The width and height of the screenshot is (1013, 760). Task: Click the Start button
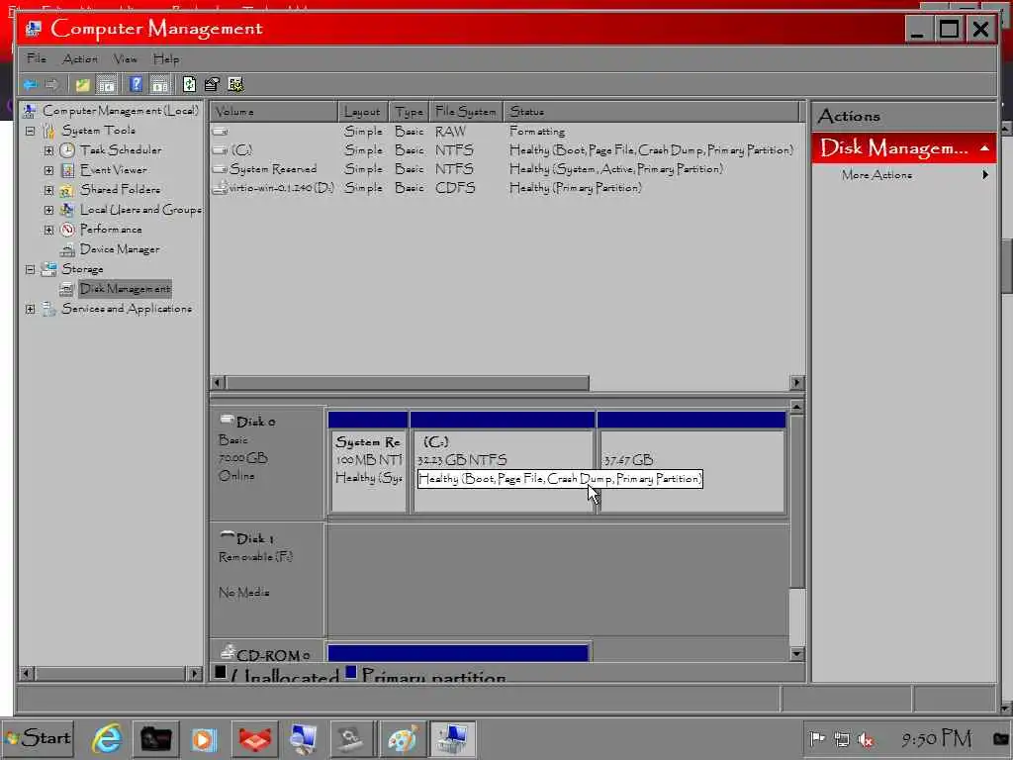[39, 738]
